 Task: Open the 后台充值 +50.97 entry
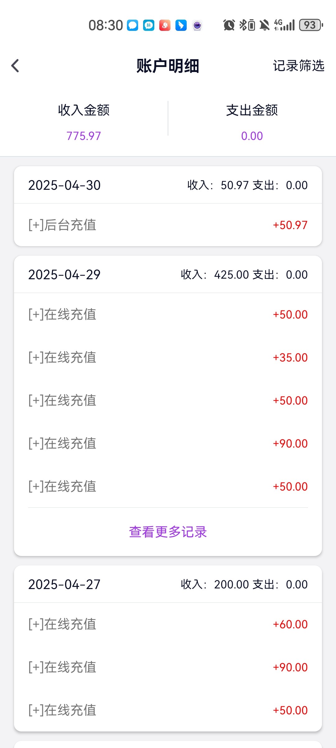pyautogui.click(x=168, y=225)
